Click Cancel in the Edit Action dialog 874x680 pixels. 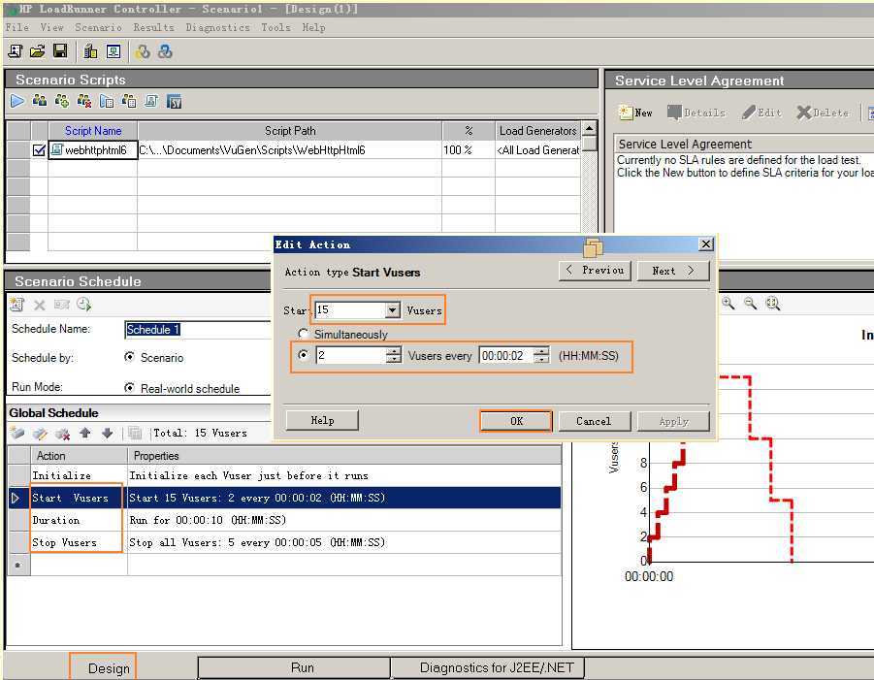[x=595, y=421]
